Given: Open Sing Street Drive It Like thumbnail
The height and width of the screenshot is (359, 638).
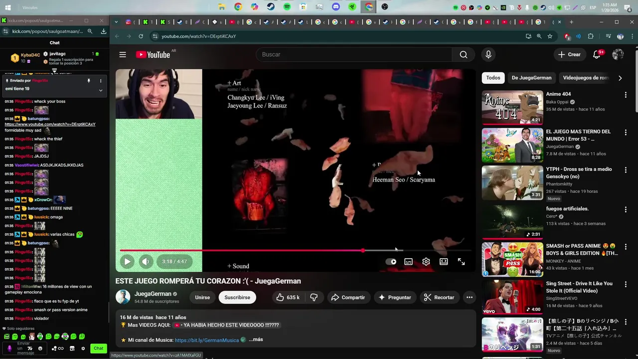Looking at the screenshot, I should (512, 297).
